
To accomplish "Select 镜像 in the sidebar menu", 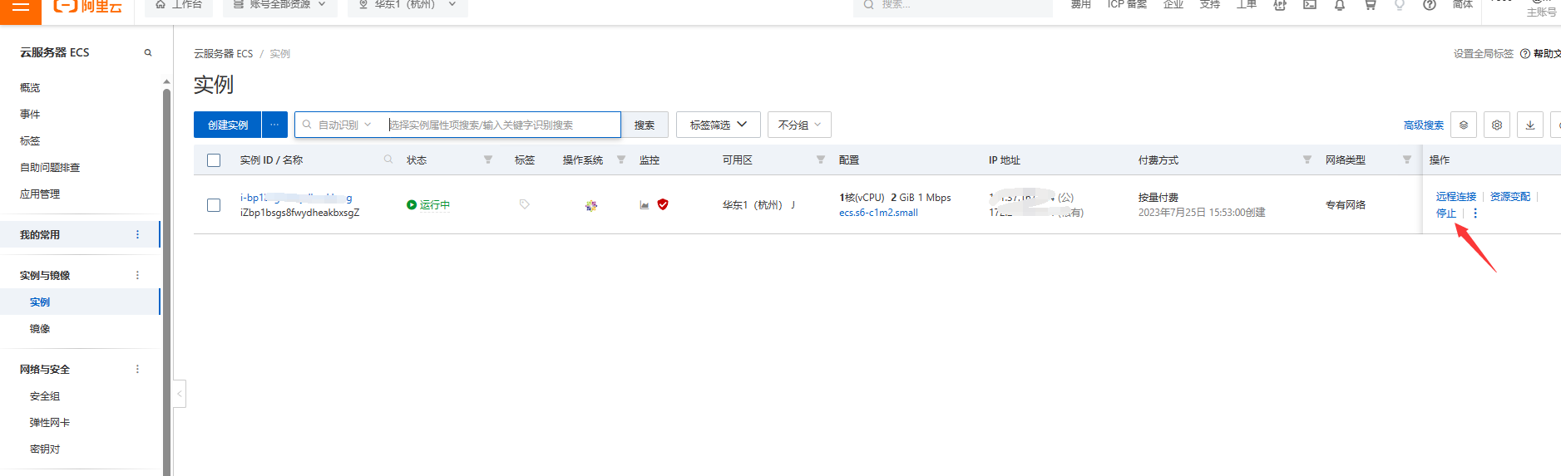I will pos(40,329).
